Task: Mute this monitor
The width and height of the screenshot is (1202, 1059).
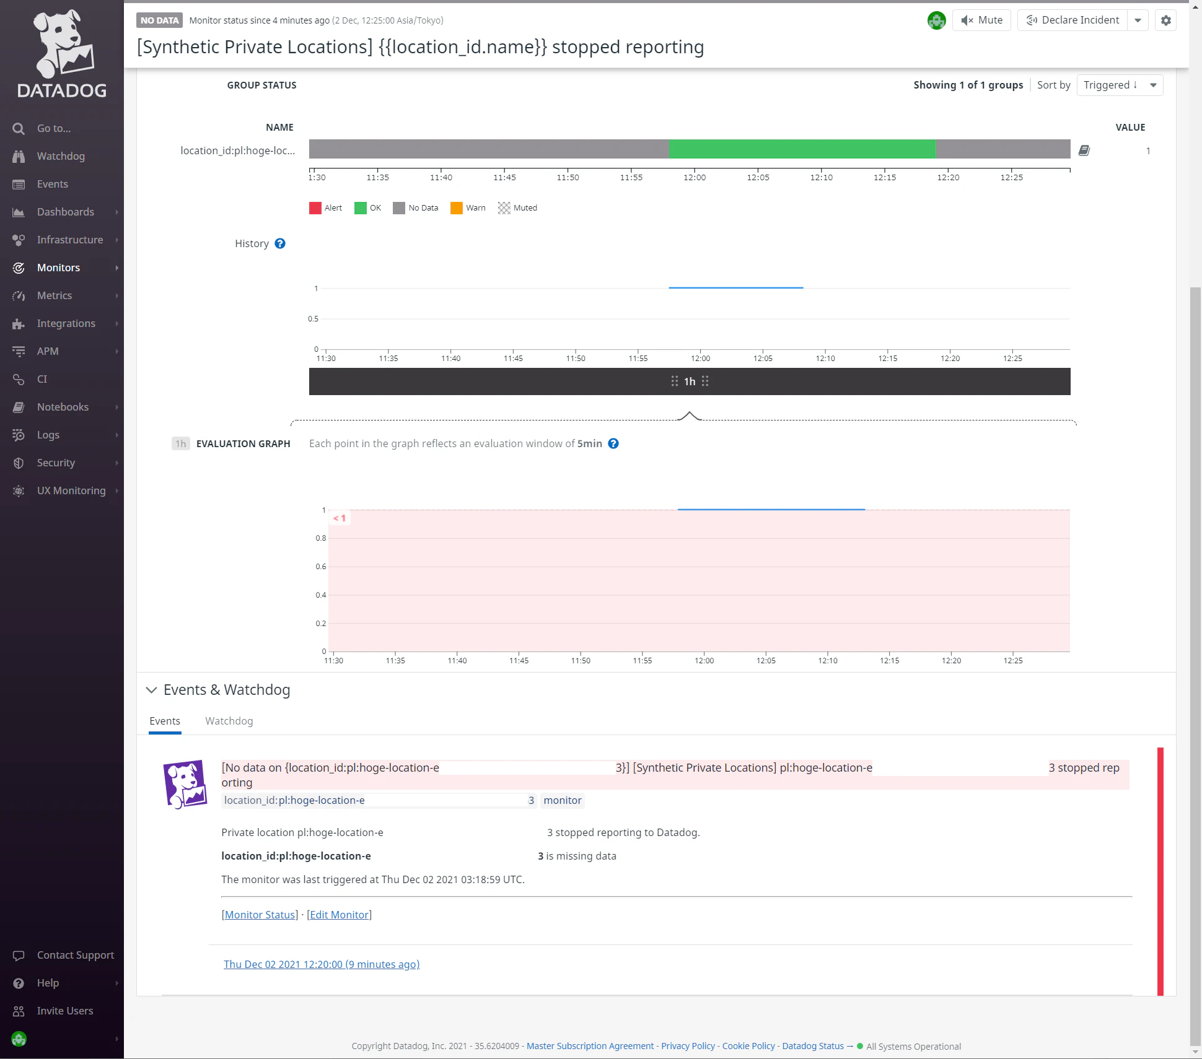Action: point(981,20)
